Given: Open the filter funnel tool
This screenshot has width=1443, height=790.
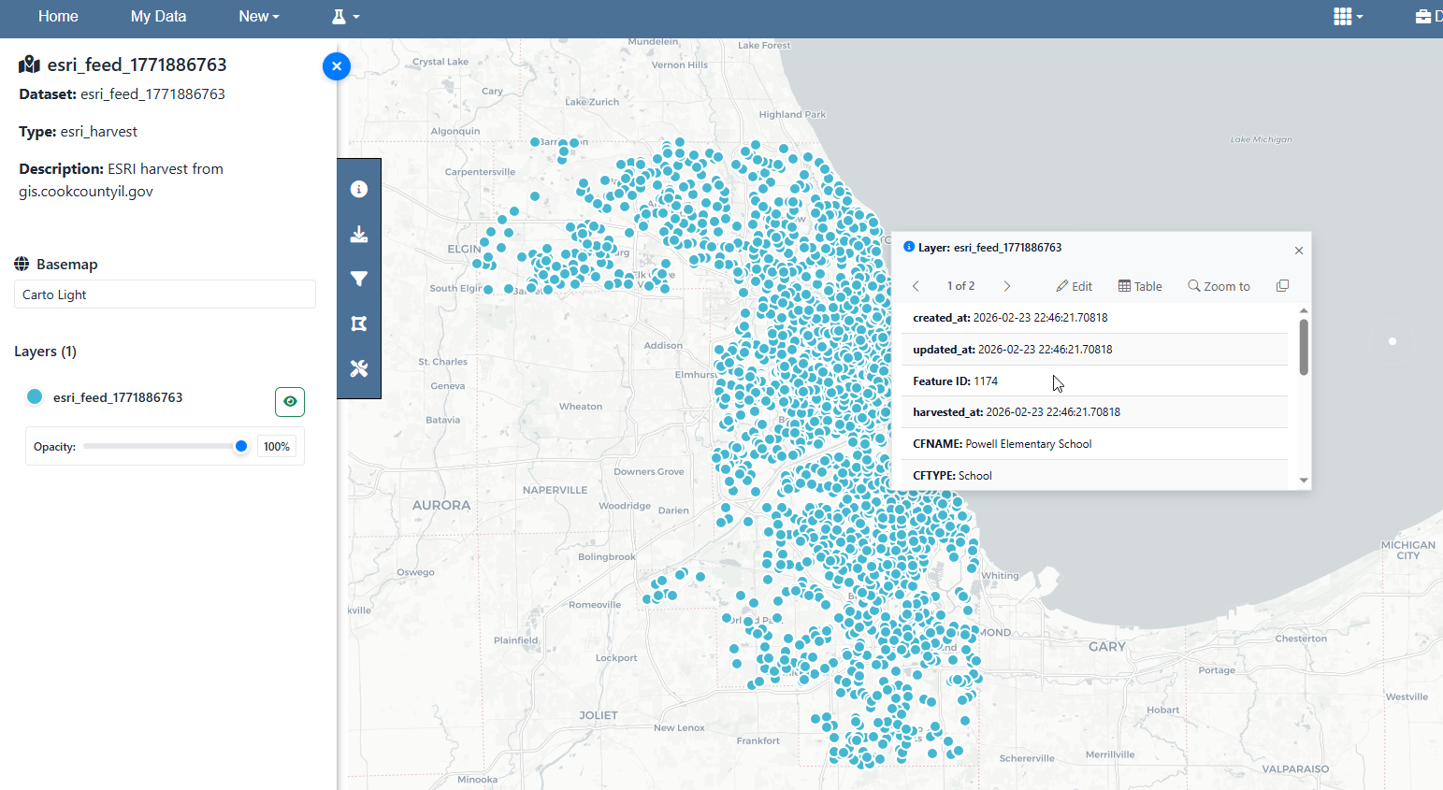Looking at the screenshot, I should (x=359, y=279).
